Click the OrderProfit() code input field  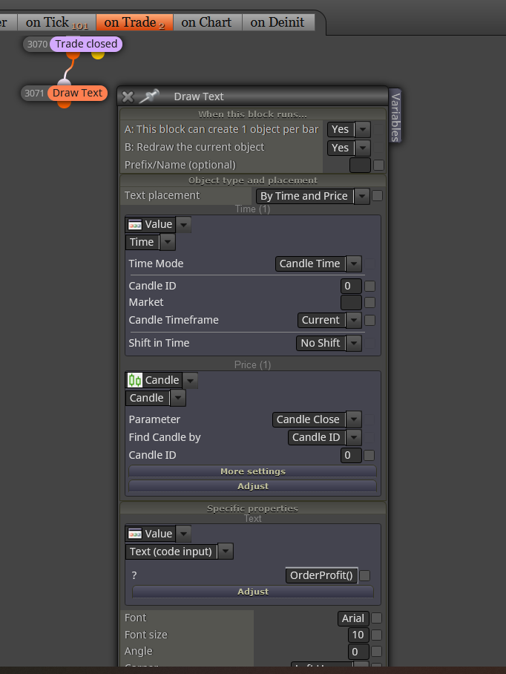click(x=321, y=575)
